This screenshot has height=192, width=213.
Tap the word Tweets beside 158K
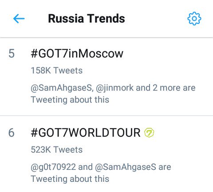click(68, 70)
